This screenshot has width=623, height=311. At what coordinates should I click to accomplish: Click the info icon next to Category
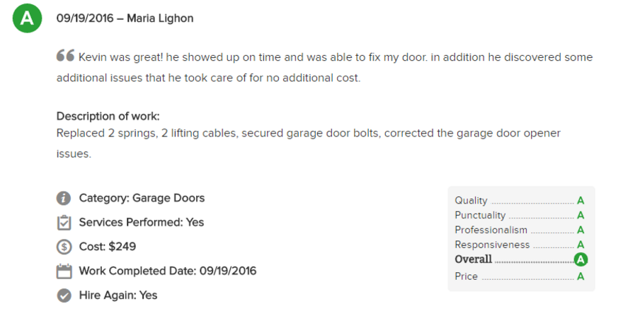pos(64,198)
